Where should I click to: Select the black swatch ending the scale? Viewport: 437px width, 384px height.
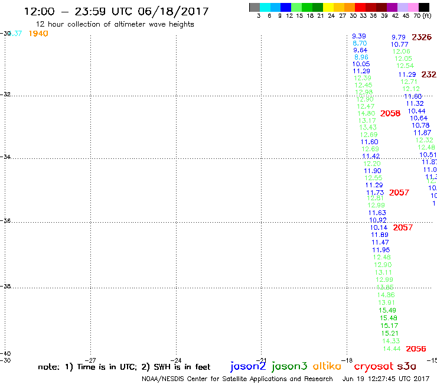point(423,7)
